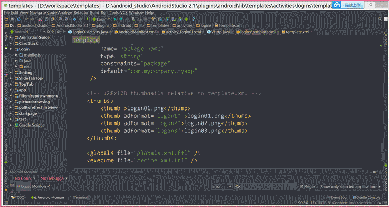Switch to VHttp.java tab
This screenshot has width=389, height=207.
pos(220,32)
